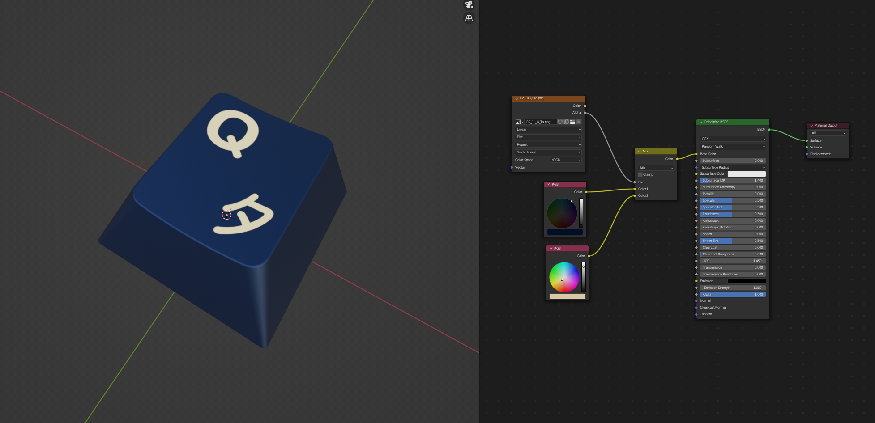Image resolution: width=875 pixels, height=423 pixels.
Task: Click the beige color swatch in lower RGB node
Action: point(567,296)
